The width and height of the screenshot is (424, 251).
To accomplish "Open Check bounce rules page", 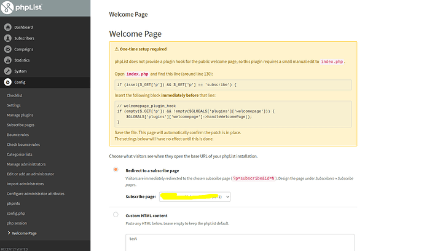I will coord(23,145).
